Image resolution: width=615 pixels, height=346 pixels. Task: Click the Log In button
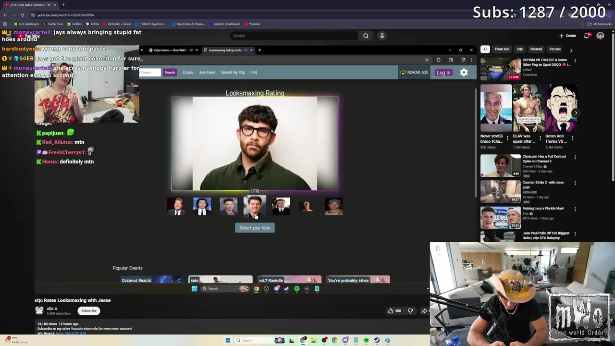[x=443, y=73]
